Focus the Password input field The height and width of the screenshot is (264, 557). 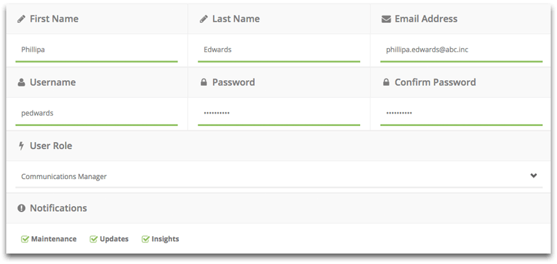[x=279, y=114]
